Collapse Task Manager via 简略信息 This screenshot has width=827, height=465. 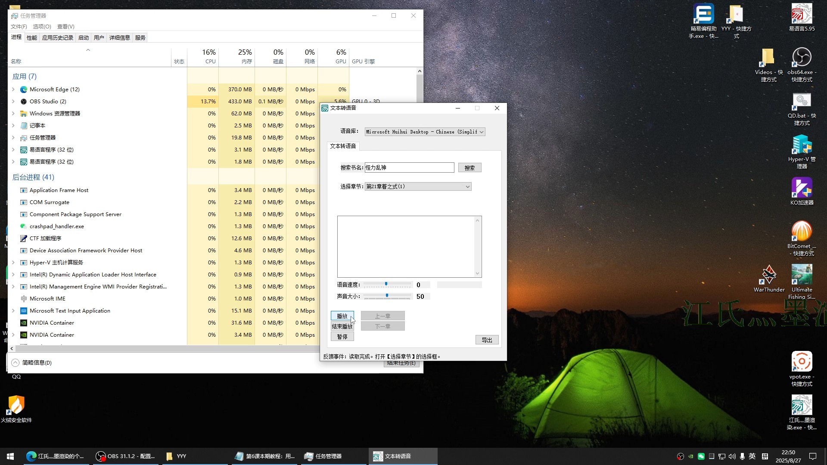click(32, 363)
